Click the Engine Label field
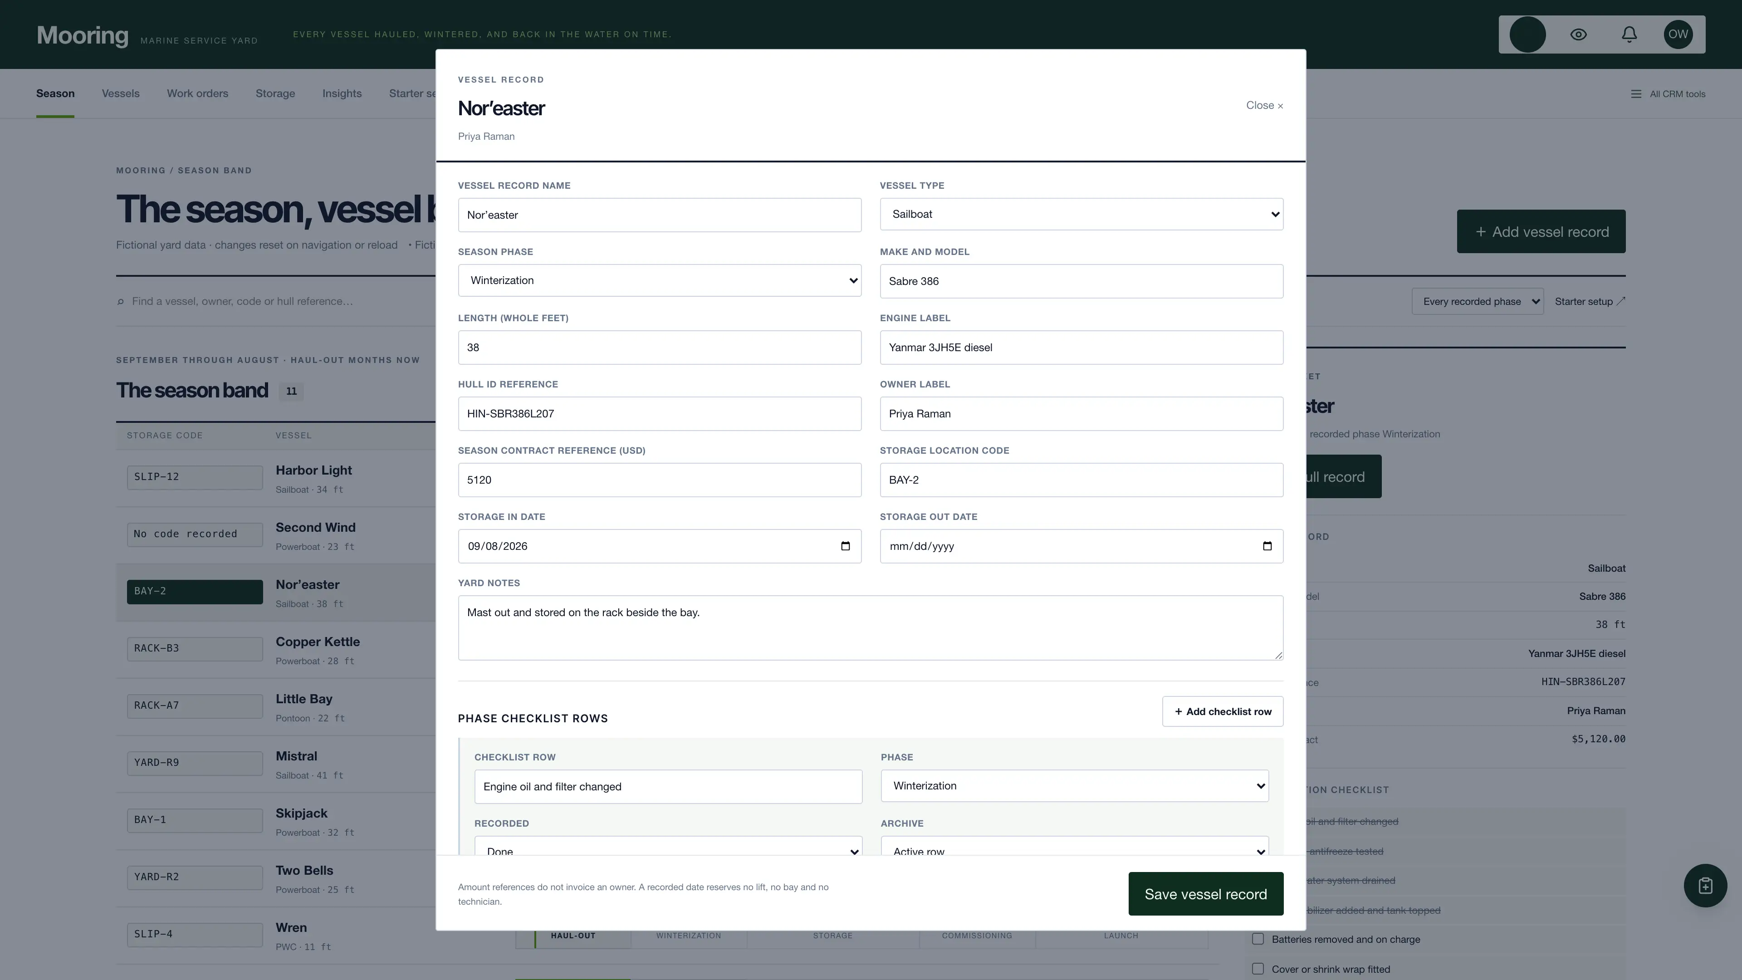Screen dimensions: 1742x980 (x=1081, y=348)
